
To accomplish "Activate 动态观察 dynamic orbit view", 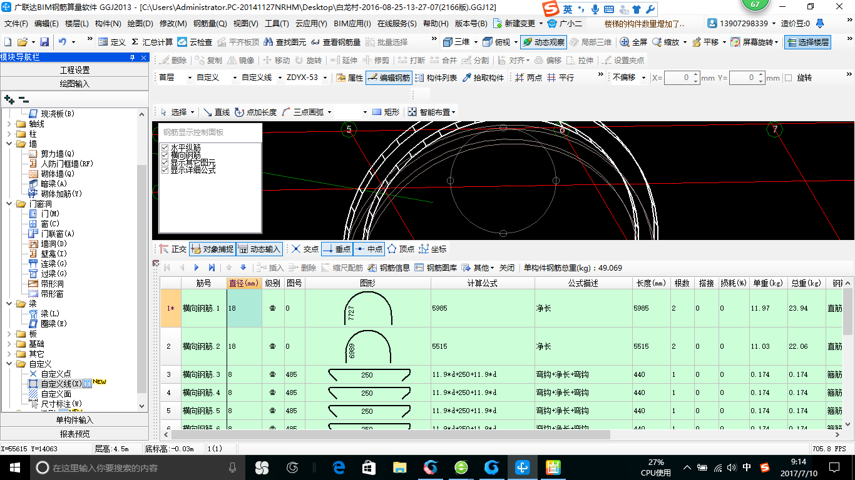I will tap(544, 42).
